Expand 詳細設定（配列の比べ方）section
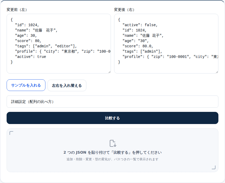Screen dimensions: 225x183 (x=112, y=102)
